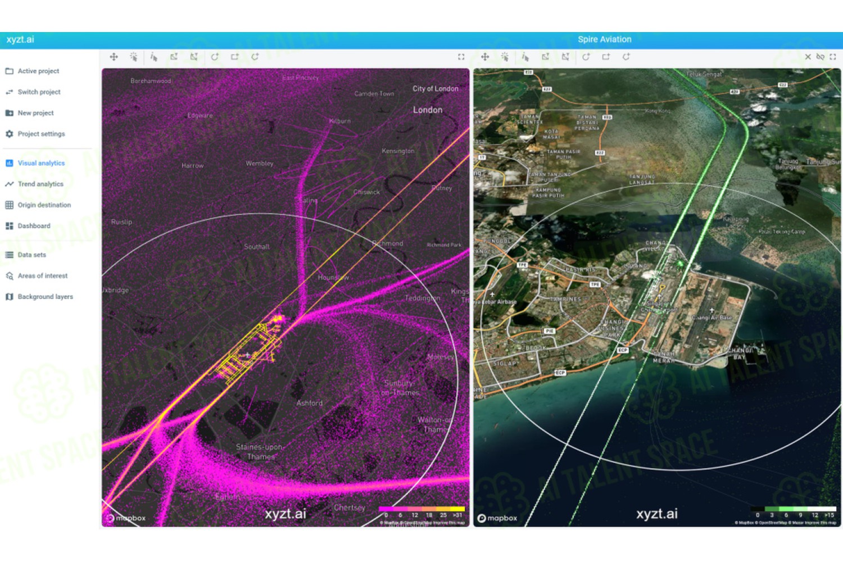Click the Kensington label on left map

coord(398,151)
